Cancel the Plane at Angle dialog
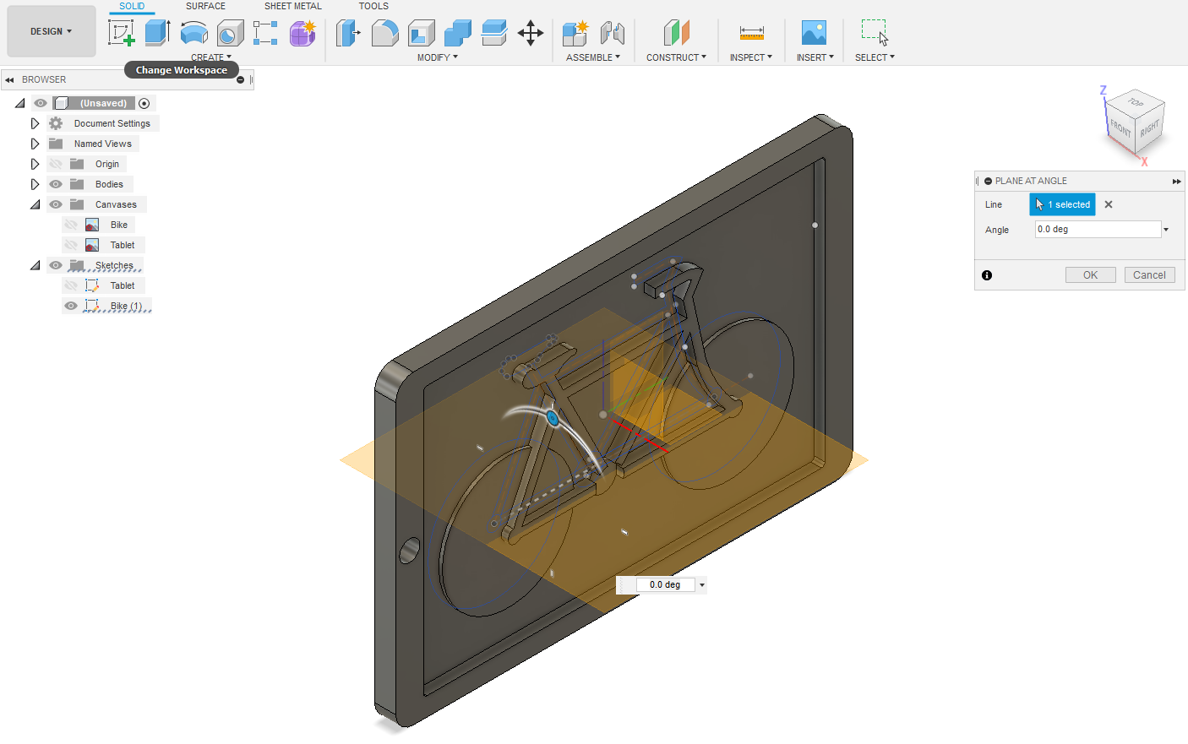Image resolution: width=1188 pixels, height=744 pixels. coord(1149,275)
